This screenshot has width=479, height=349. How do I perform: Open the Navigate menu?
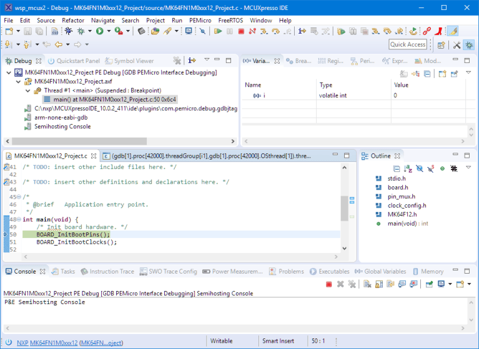(x=102, y=21)
